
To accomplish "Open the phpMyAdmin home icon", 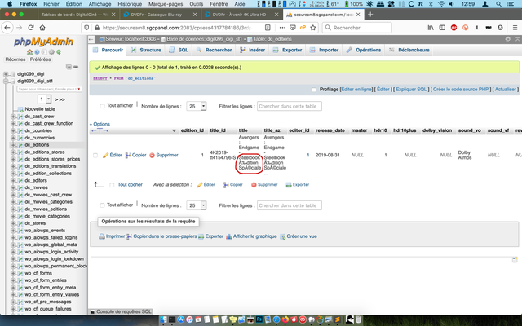I will tap(29, 52).
